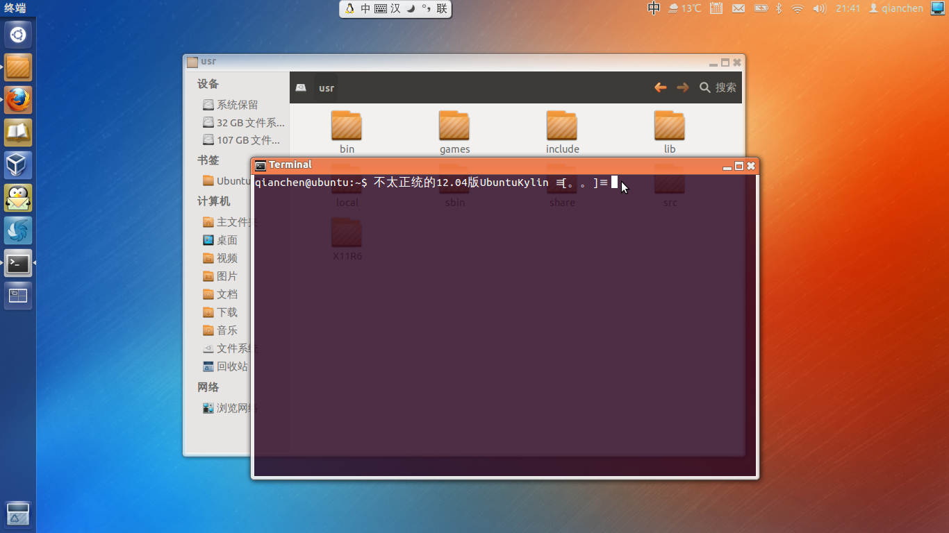Open the mail envelope indicator

tap(738, 8)
